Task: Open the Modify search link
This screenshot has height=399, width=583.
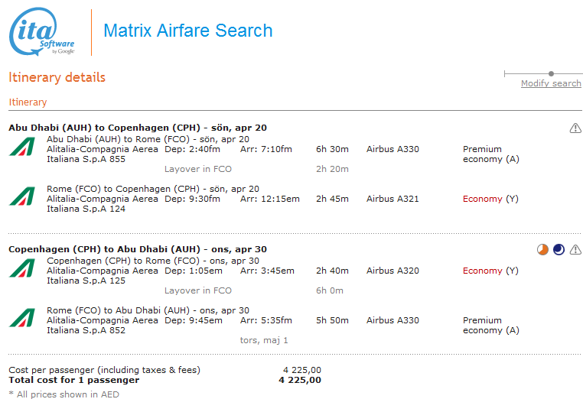Action: coord(551,83)
